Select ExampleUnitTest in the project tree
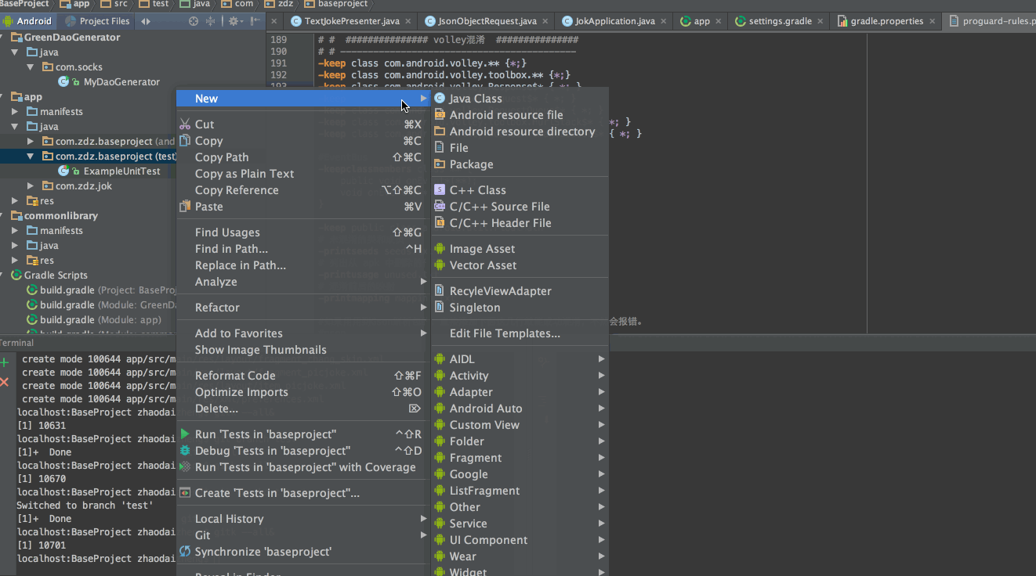Screen dimensions: 1036x576 click(121, 171)
